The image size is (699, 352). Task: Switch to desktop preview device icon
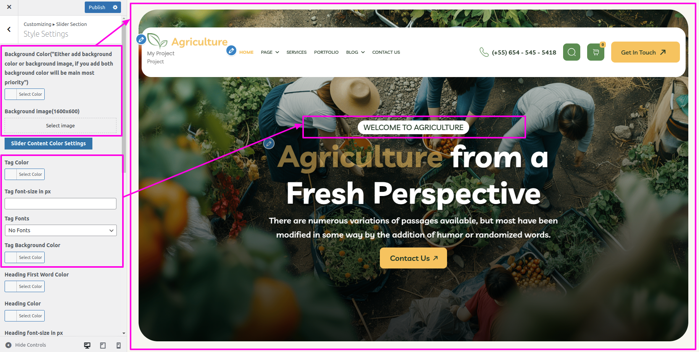(87, 345)
